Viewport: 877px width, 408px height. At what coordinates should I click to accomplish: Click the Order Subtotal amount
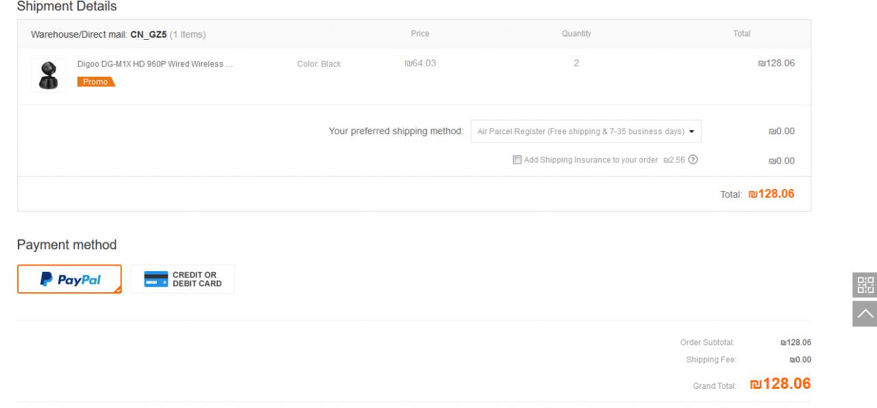pyautogui.click(x=795, y=342)
